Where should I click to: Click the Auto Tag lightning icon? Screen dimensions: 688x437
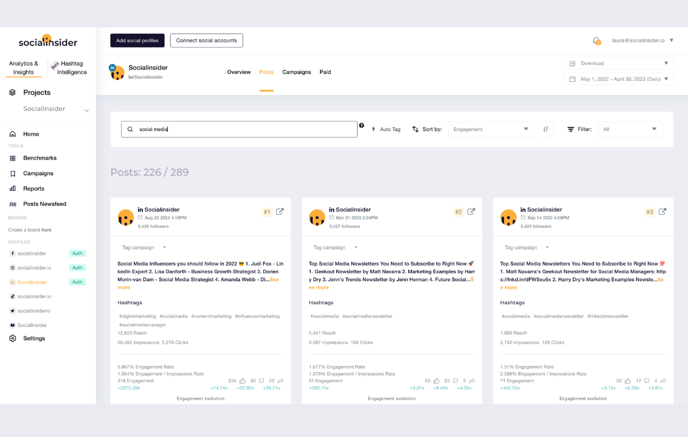coord(373,129)
